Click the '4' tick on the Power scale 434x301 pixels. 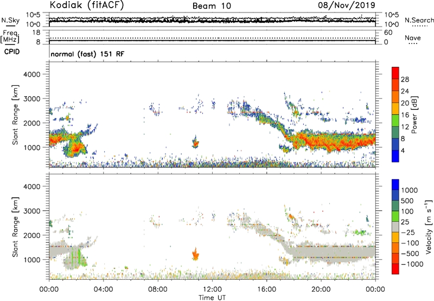(403, 150)
